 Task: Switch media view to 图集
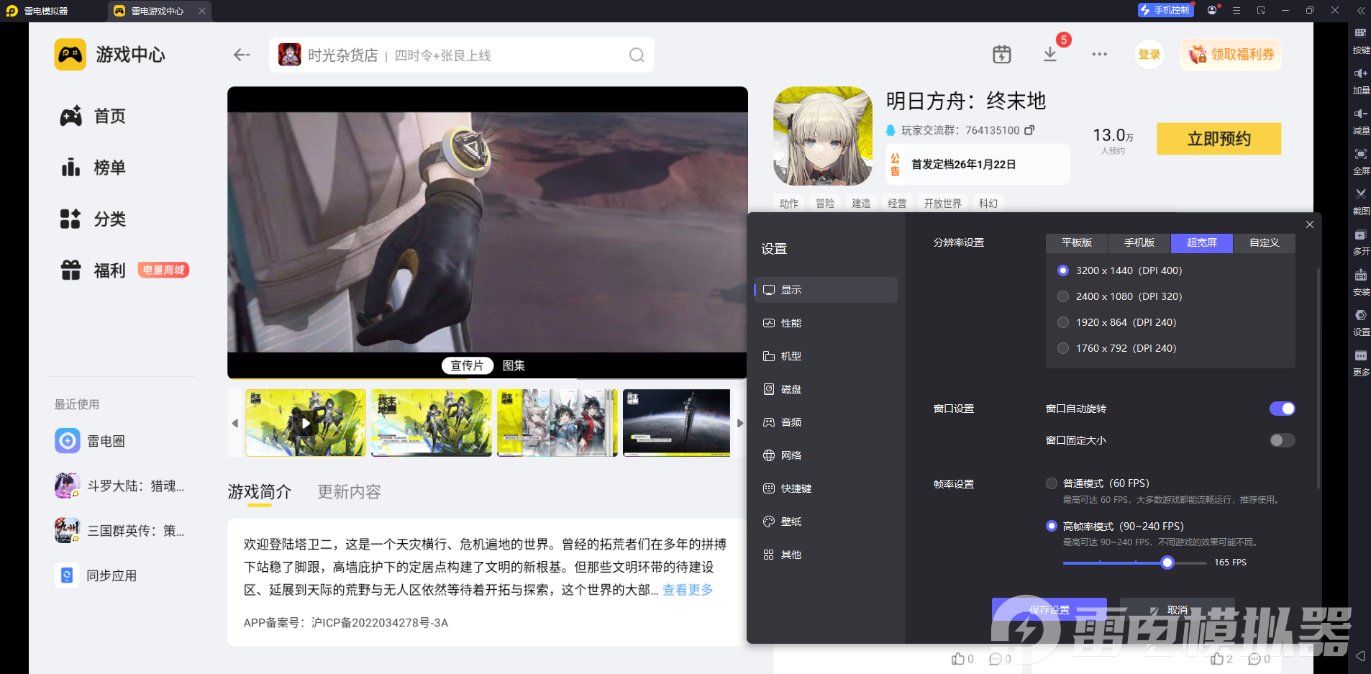tap(514, 365)
